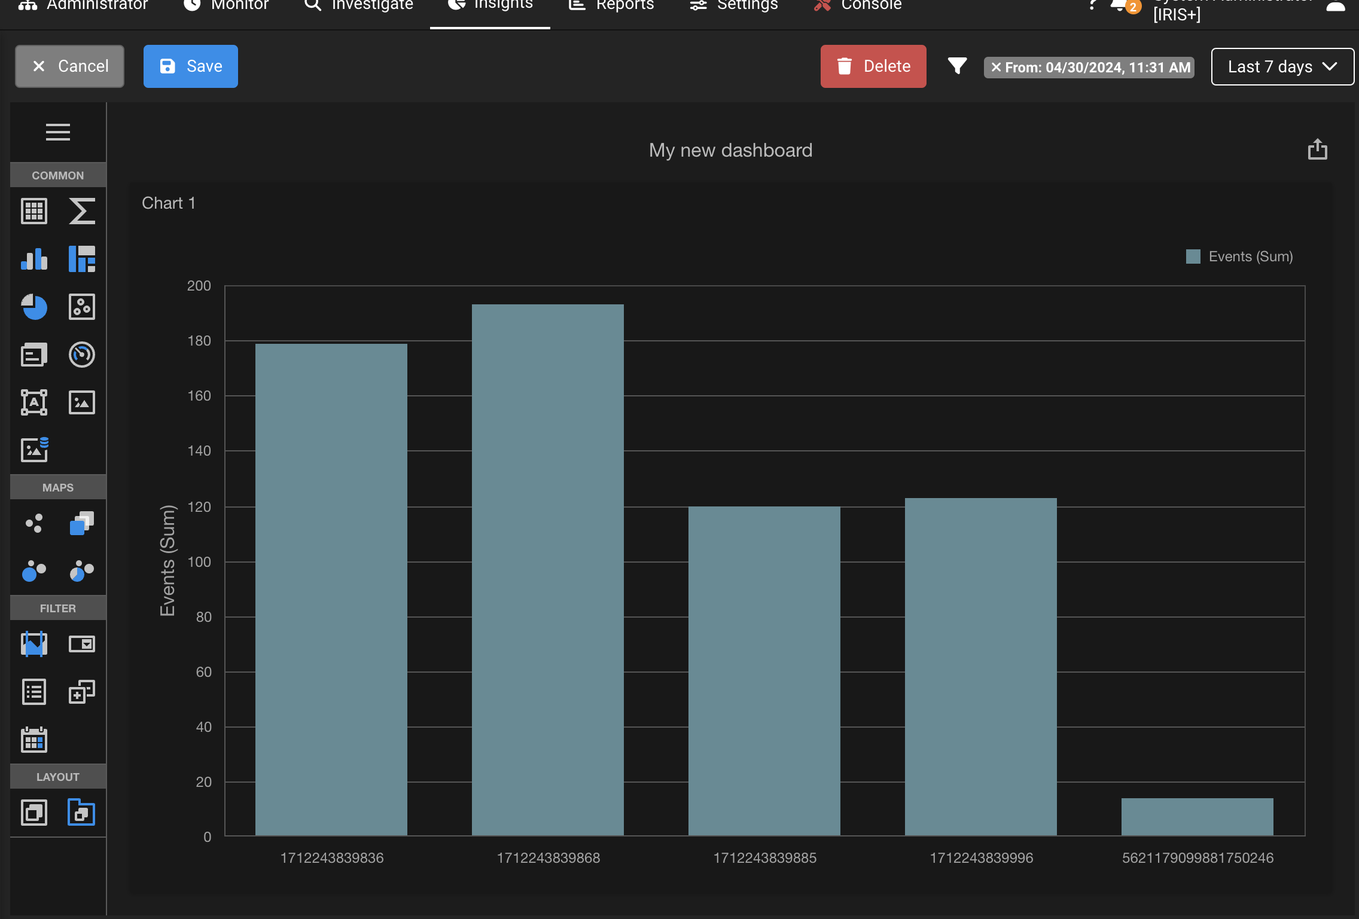Open the Last 7 days time range dropdown
The image size is (1359, 919).
[1282, 66]
